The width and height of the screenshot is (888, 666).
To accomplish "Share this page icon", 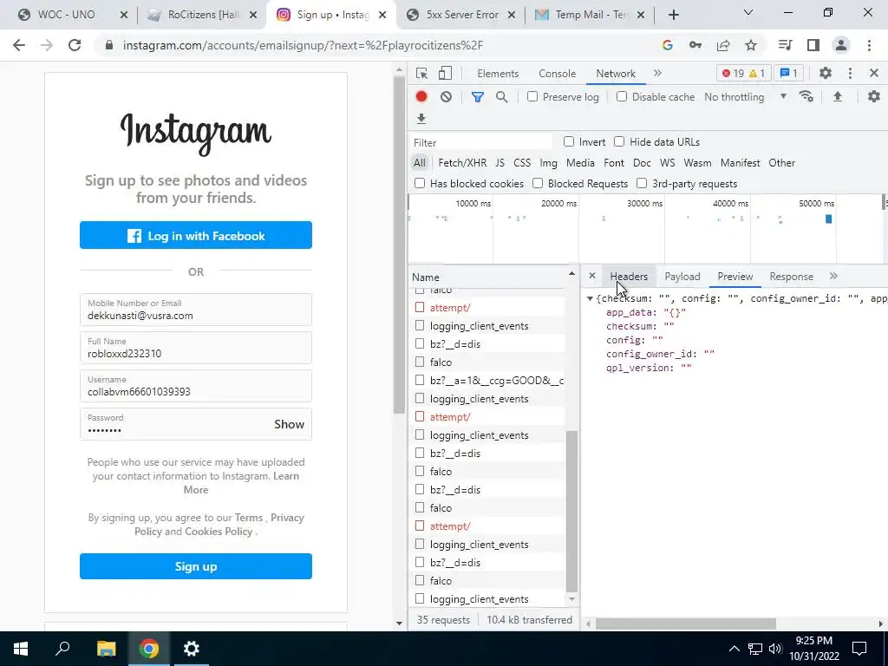I will [723, 45].
